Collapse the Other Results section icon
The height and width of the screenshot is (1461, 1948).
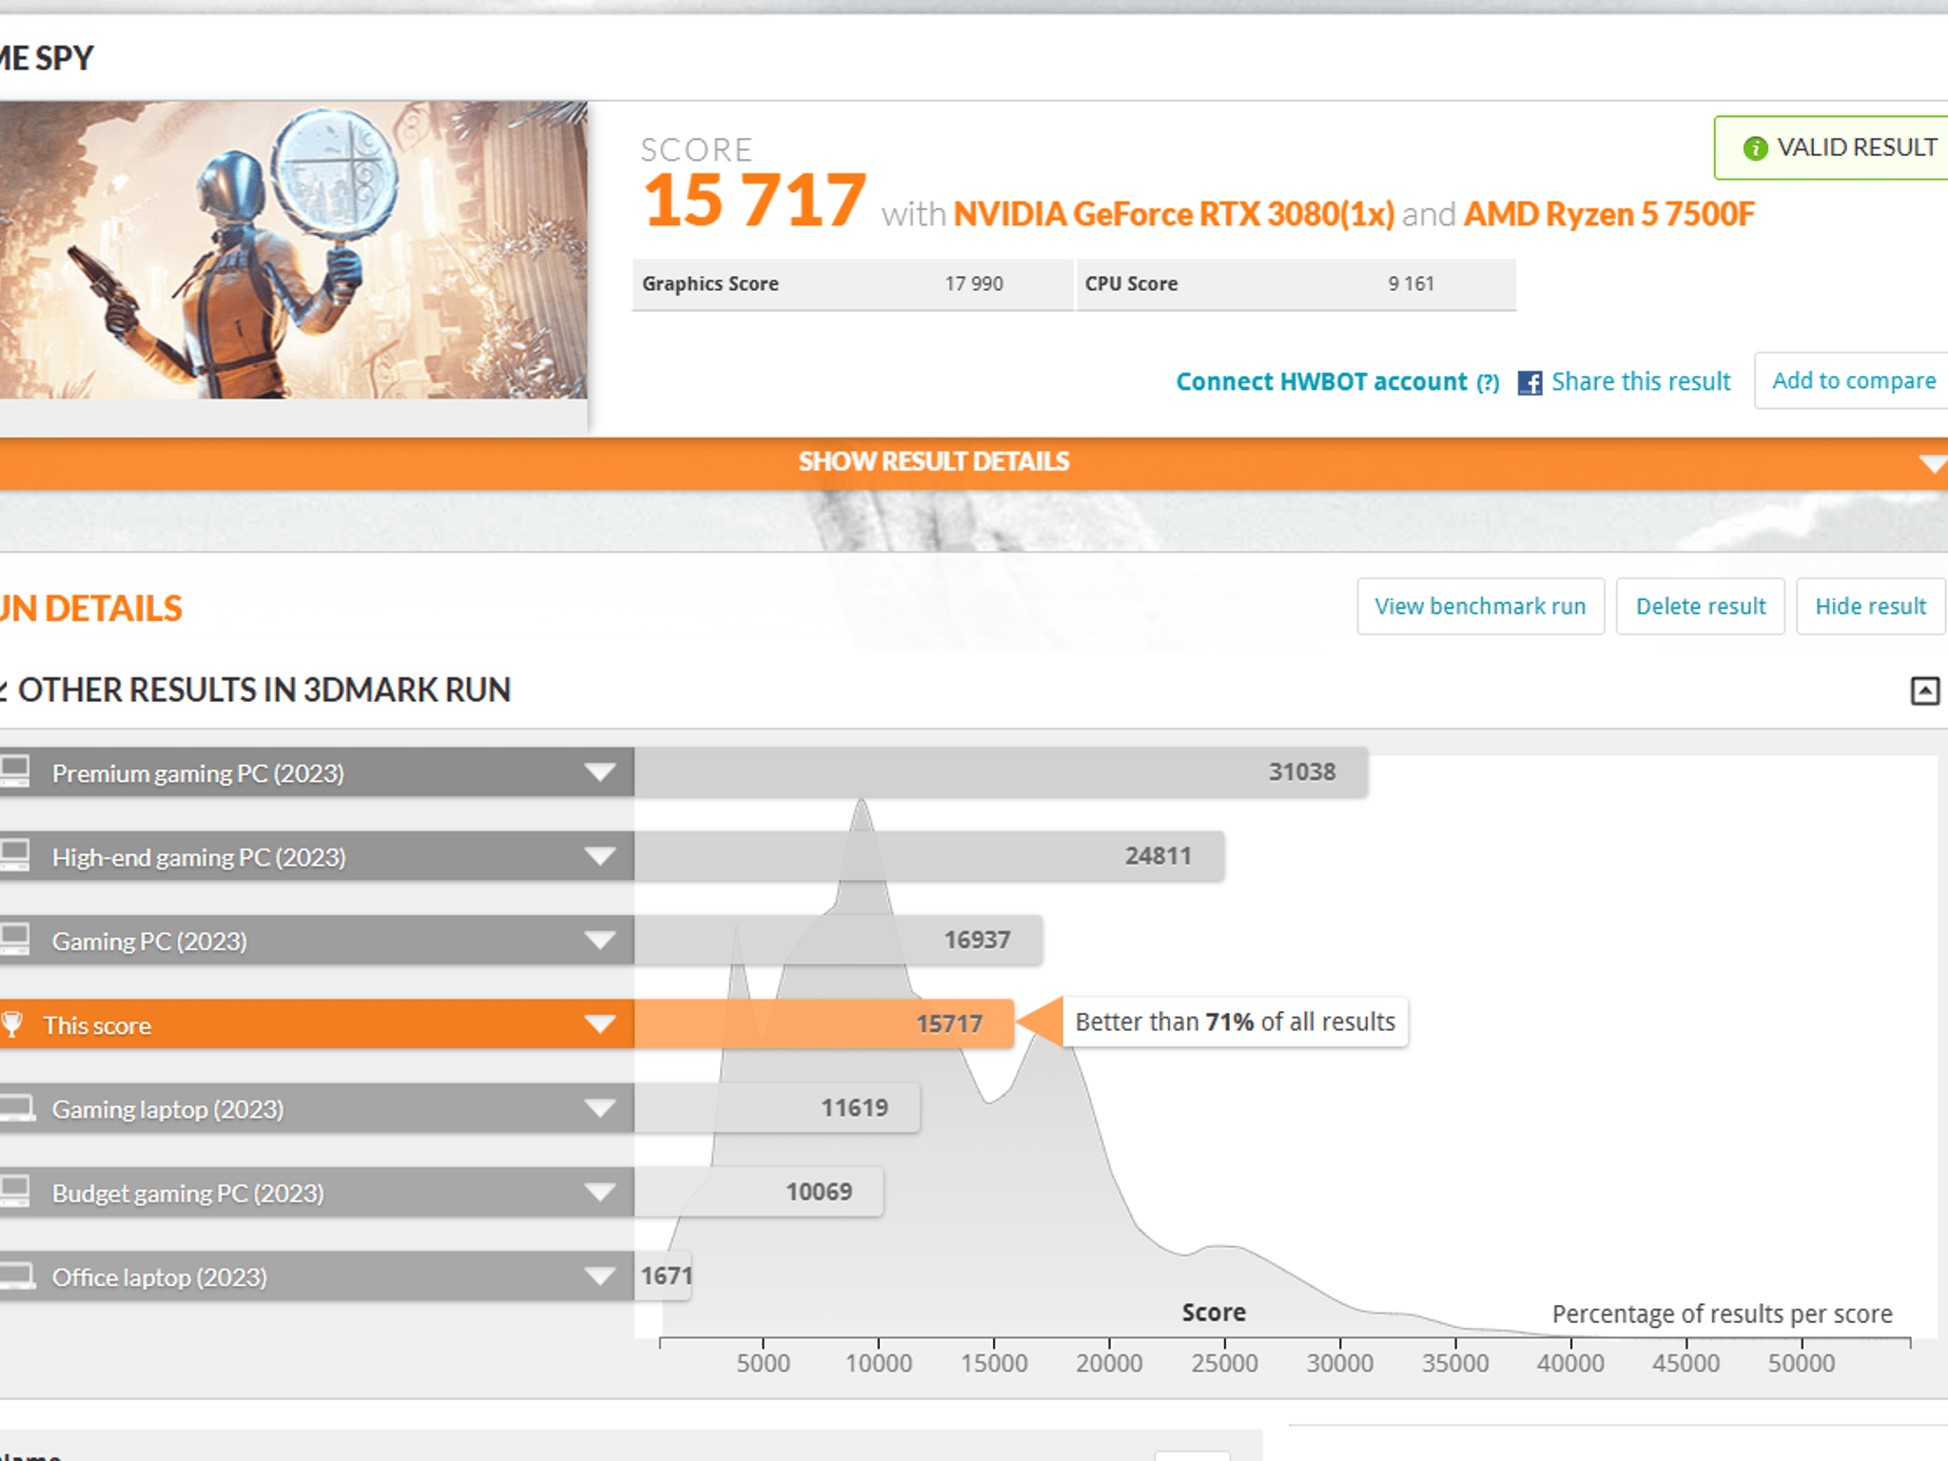tap(1925, 691)
